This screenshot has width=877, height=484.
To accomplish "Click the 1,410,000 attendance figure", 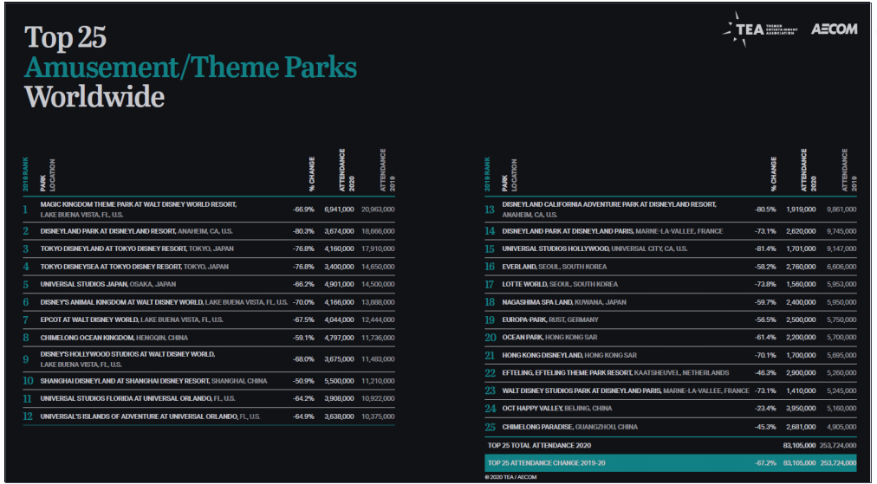I will 801,390.
